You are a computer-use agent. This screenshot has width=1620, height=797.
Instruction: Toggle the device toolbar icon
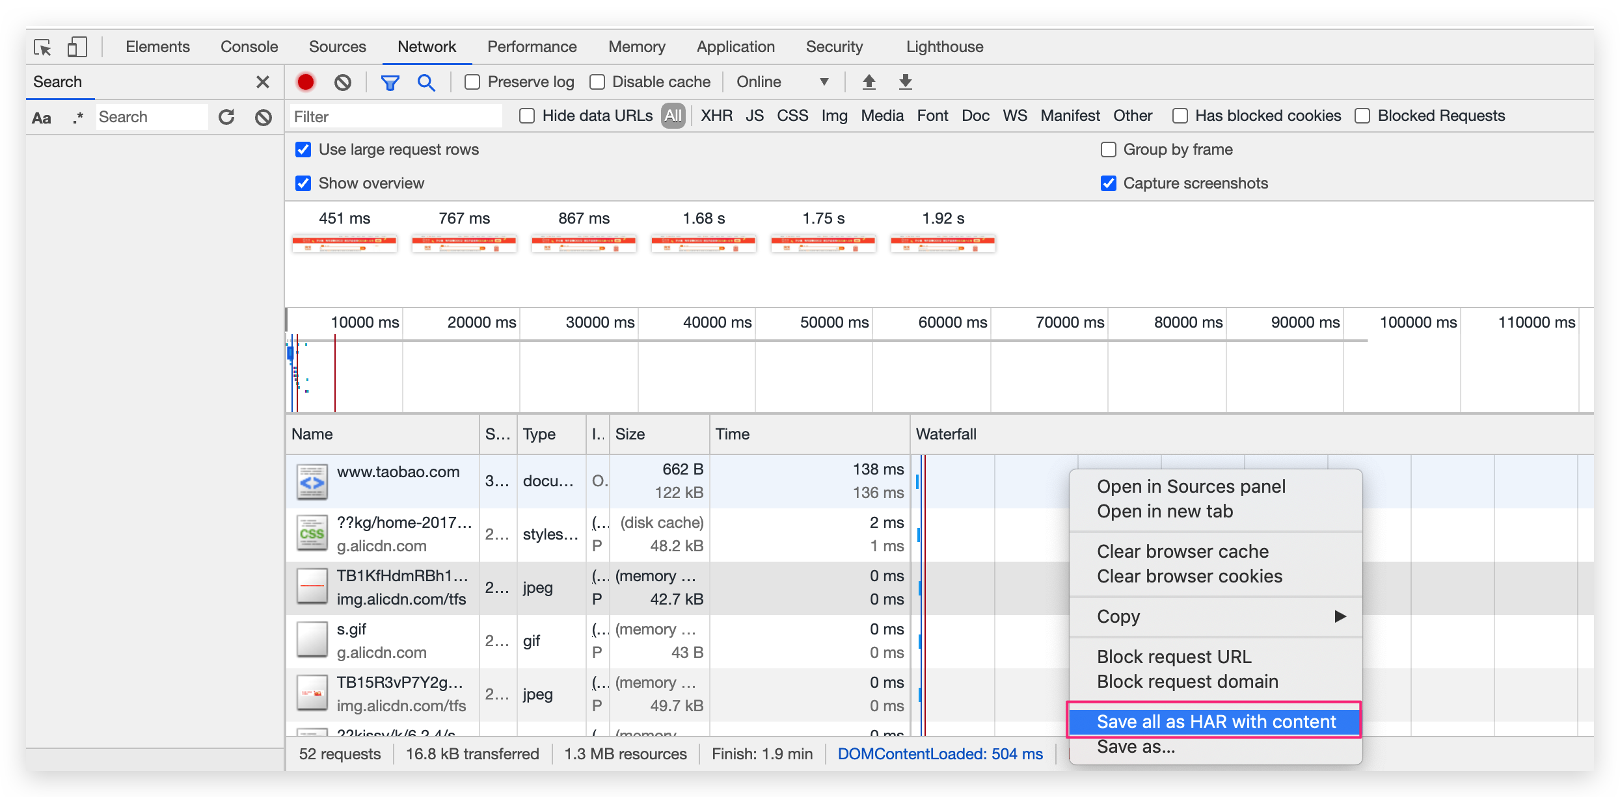click(x=77, y=47)
